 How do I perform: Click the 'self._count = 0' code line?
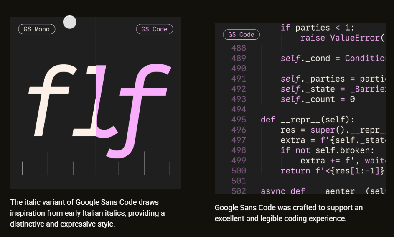tap(318, 99)
